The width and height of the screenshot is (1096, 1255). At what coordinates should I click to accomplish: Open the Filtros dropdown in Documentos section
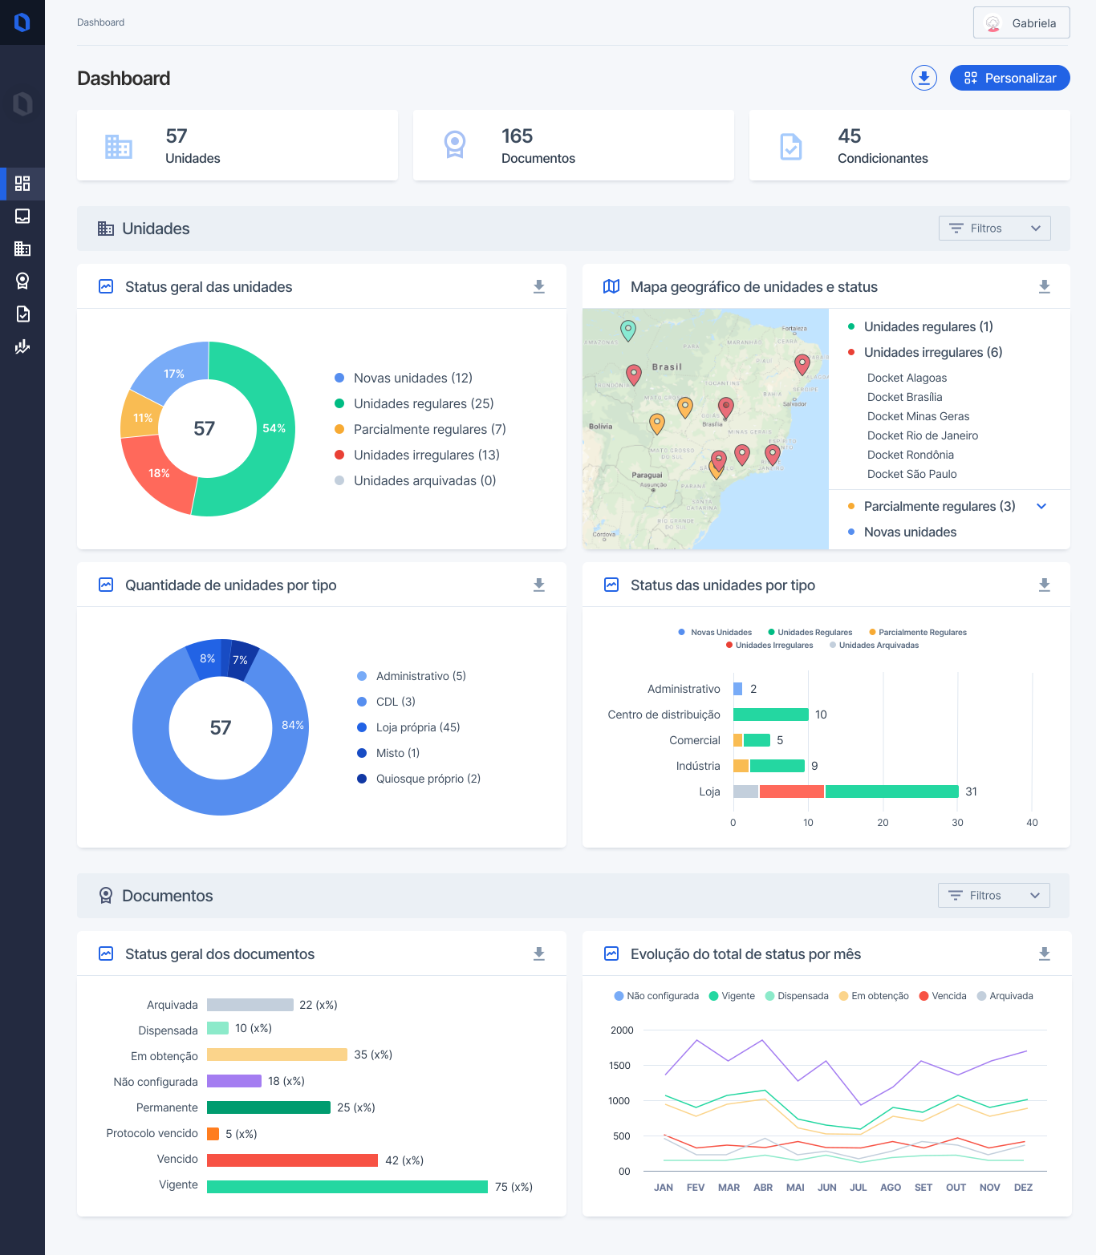pos(994,896)
